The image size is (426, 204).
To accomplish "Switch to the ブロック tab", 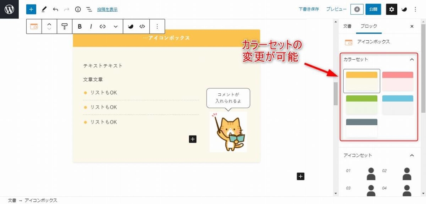I will [x=369, y=26].
